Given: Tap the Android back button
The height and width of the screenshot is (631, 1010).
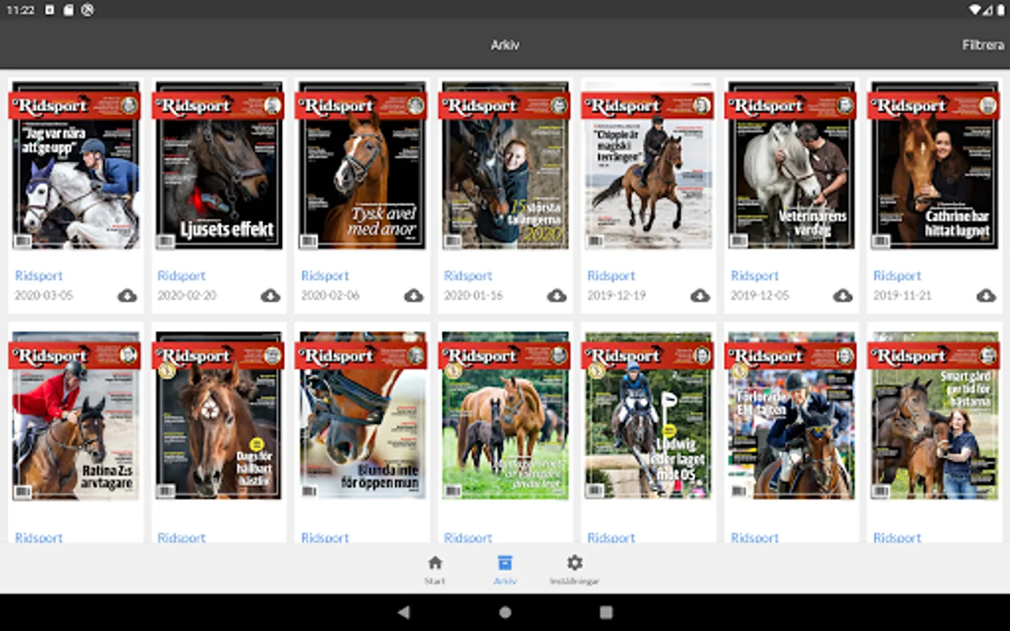Looking at the screenshot, I should 404,612.
